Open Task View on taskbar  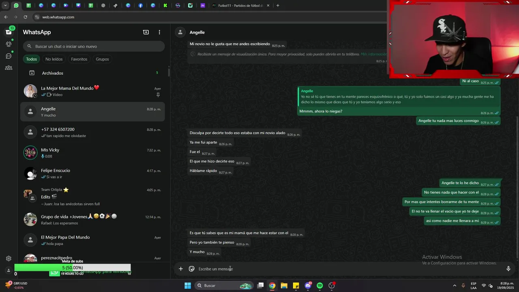pos(261,286)
